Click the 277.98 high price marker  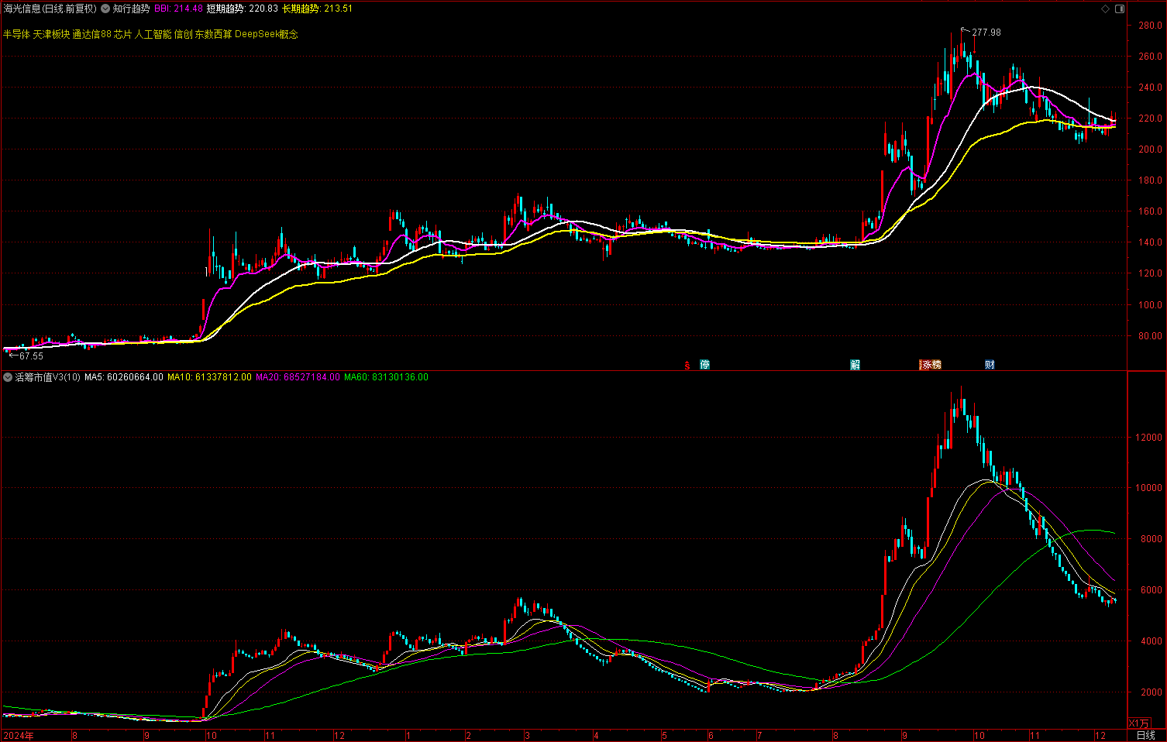(x=986, y=33)
